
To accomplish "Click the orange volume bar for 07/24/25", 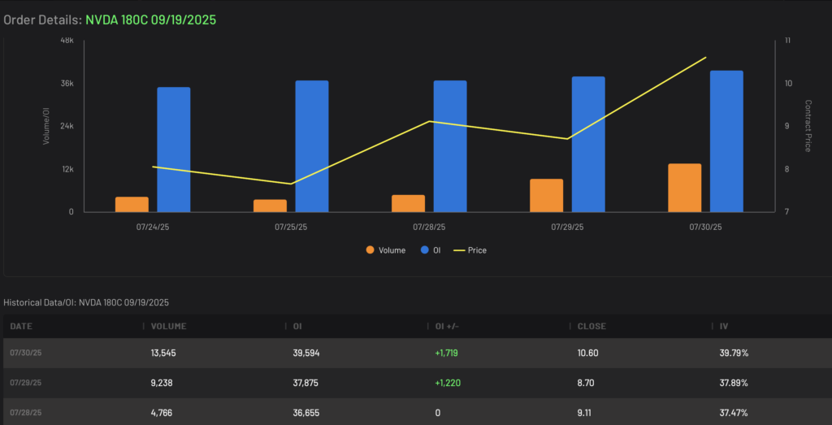I will point(132,205).
